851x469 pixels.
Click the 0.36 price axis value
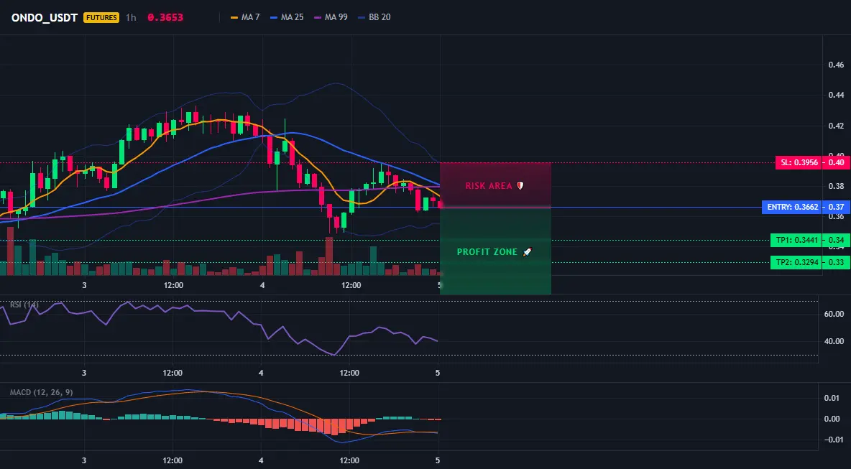click(836, 217)
